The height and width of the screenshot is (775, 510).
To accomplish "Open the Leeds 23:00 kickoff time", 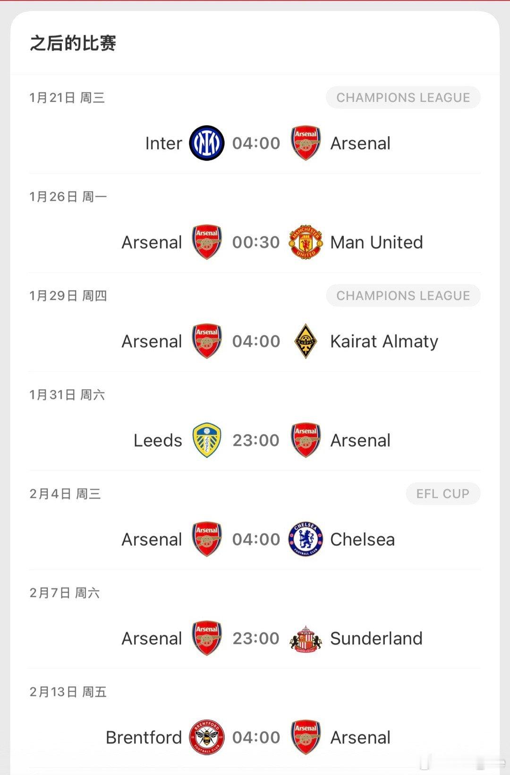I will coord(256,440).
